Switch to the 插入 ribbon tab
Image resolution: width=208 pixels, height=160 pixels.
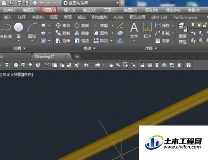click(x=7, y=17)
